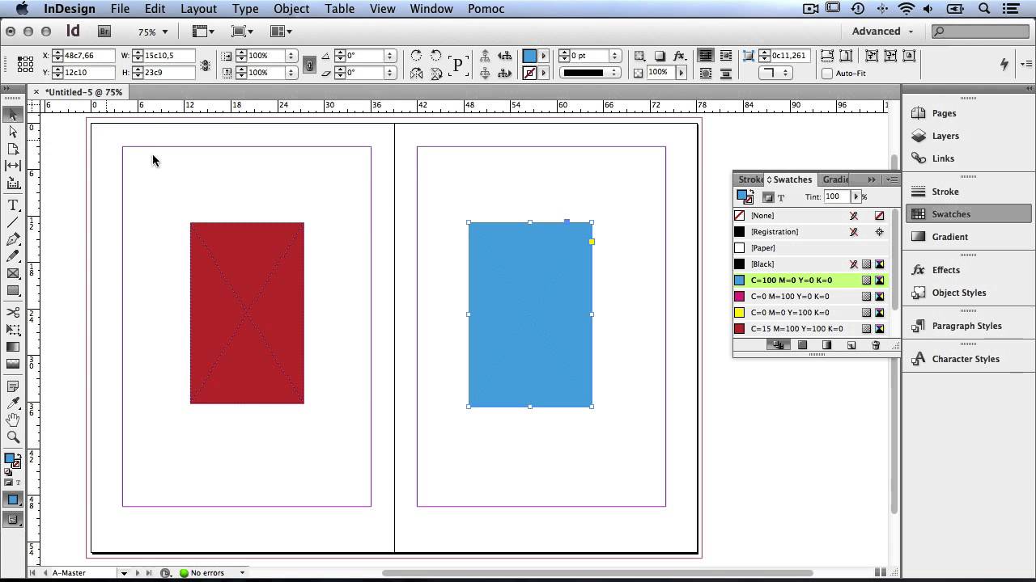Activate the Hand tool
The image size is (1036, 582).
click(13, 420)
